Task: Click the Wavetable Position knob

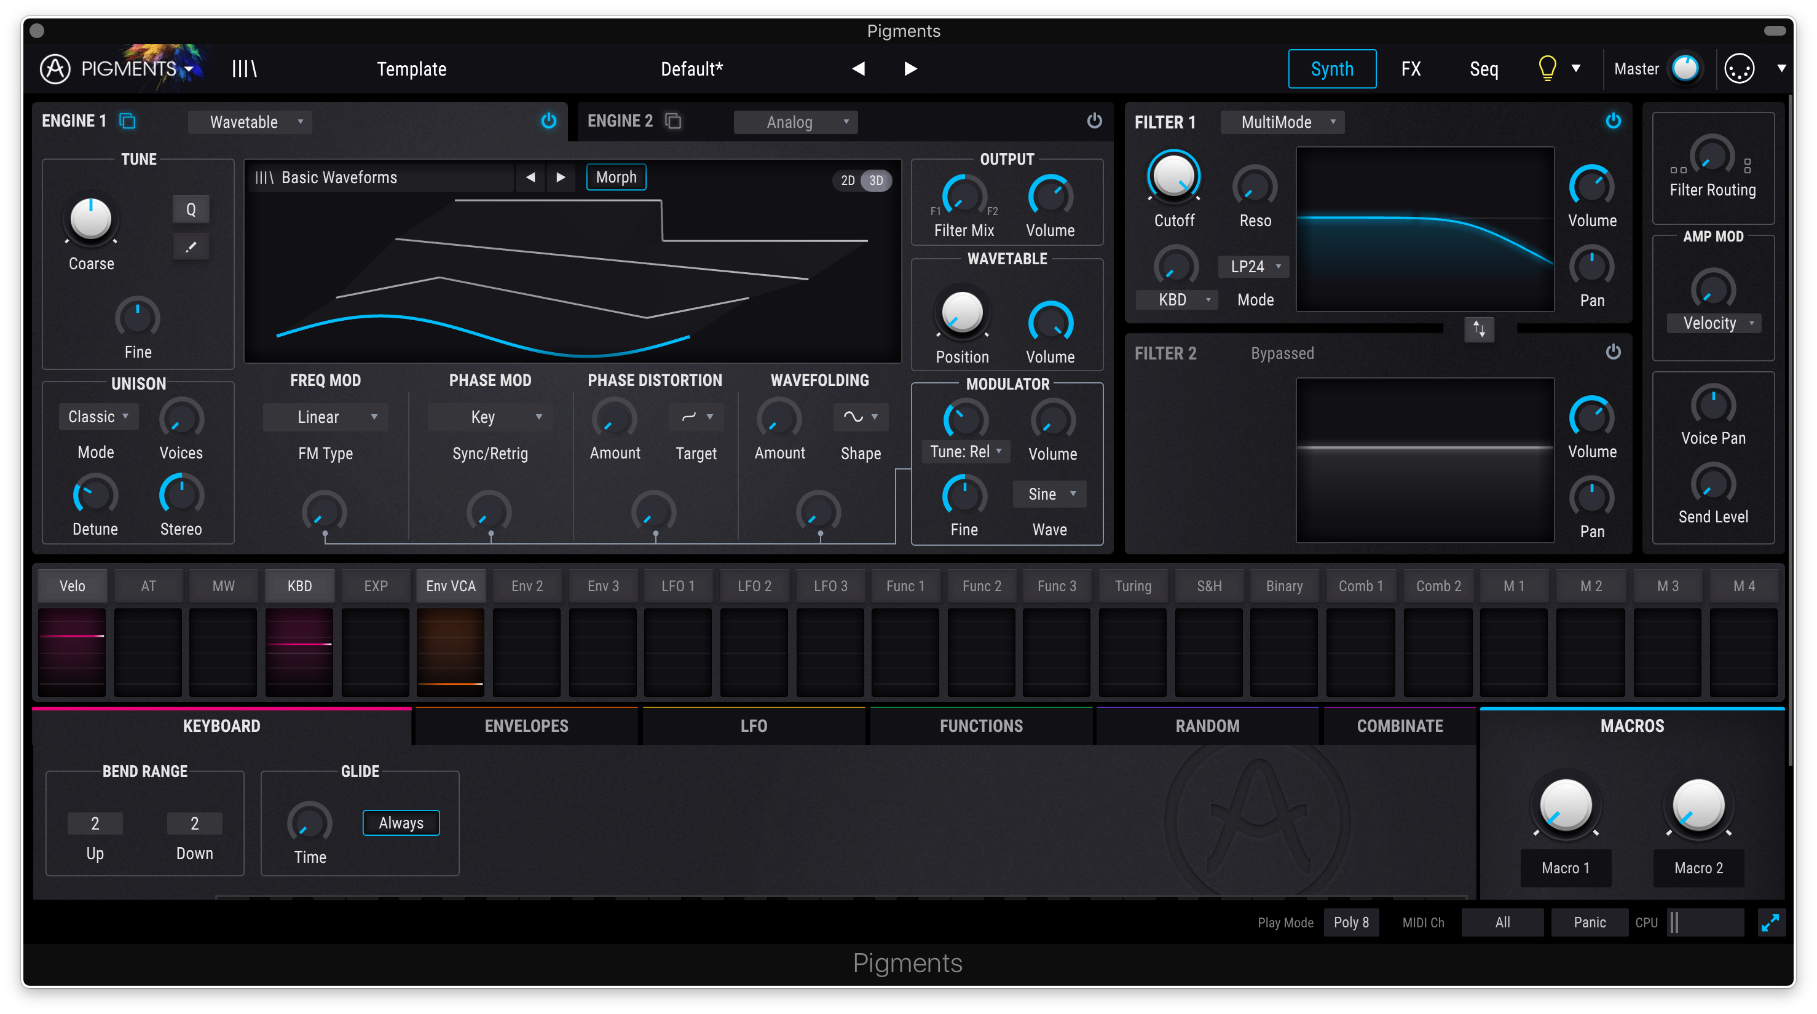Action: coord(962,312)
